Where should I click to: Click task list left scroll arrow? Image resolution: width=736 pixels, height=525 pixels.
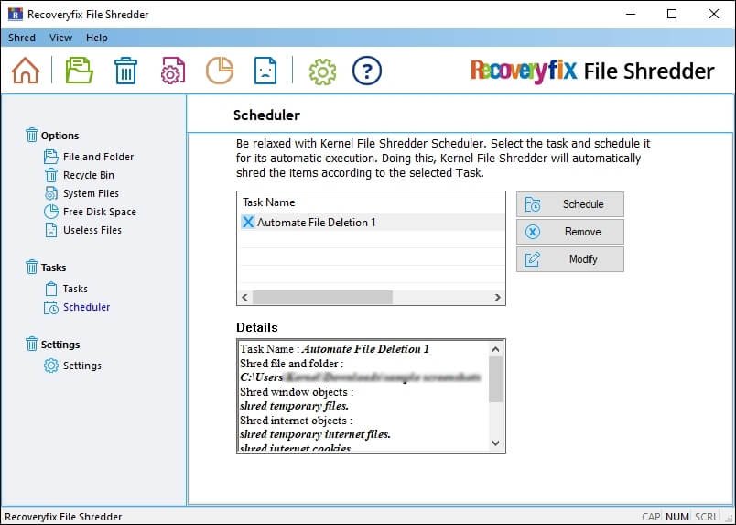pyautogui.click(x=244, y=297)
